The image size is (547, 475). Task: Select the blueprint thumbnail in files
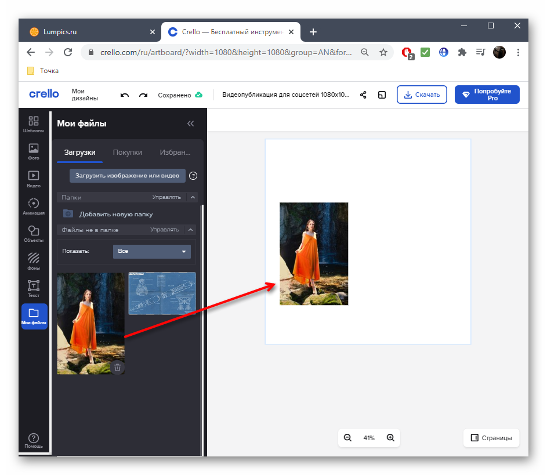click(x=162, y=293)
